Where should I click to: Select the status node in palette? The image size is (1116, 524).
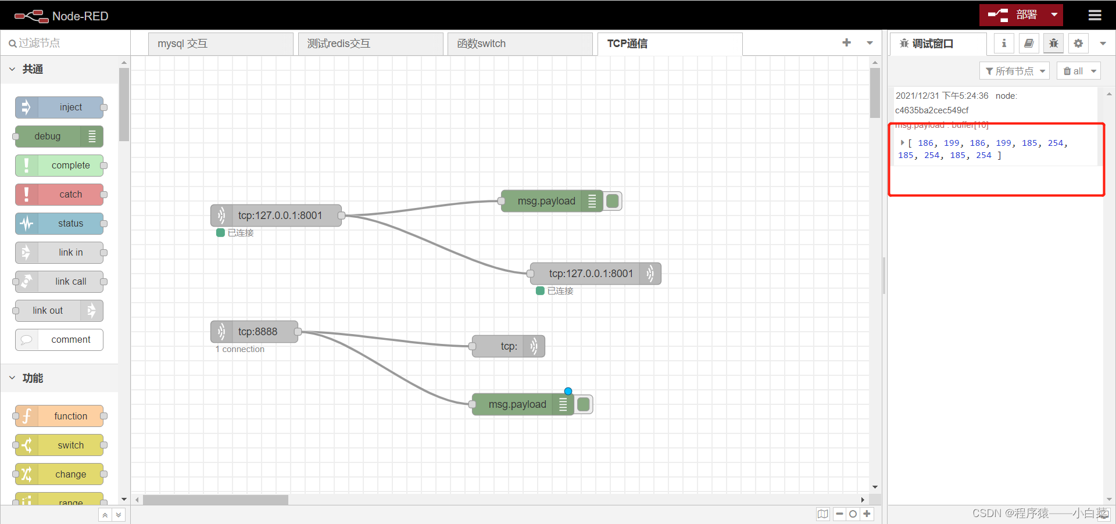[x=59, y=224]
